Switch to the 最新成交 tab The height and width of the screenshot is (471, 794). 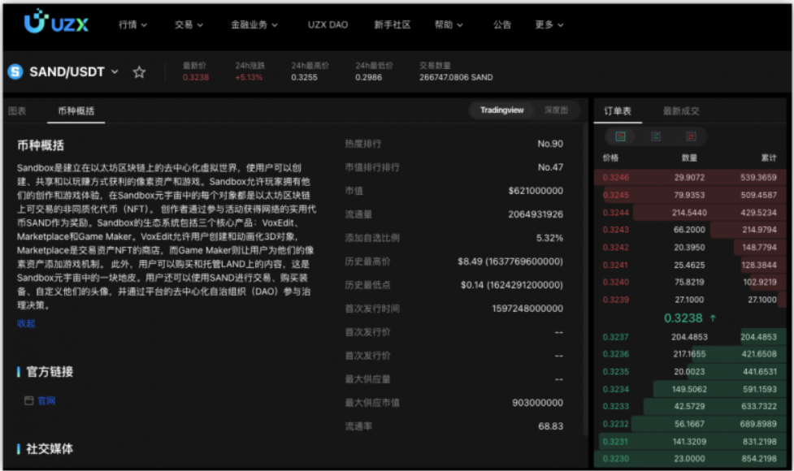pyautogui.click(x=681, y=110)
